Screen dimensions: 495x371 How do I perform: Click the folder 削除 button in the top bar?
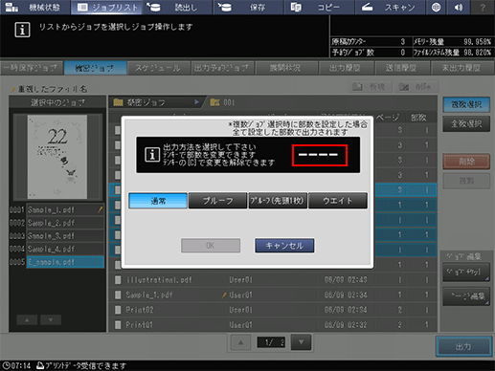click(416, 86)
